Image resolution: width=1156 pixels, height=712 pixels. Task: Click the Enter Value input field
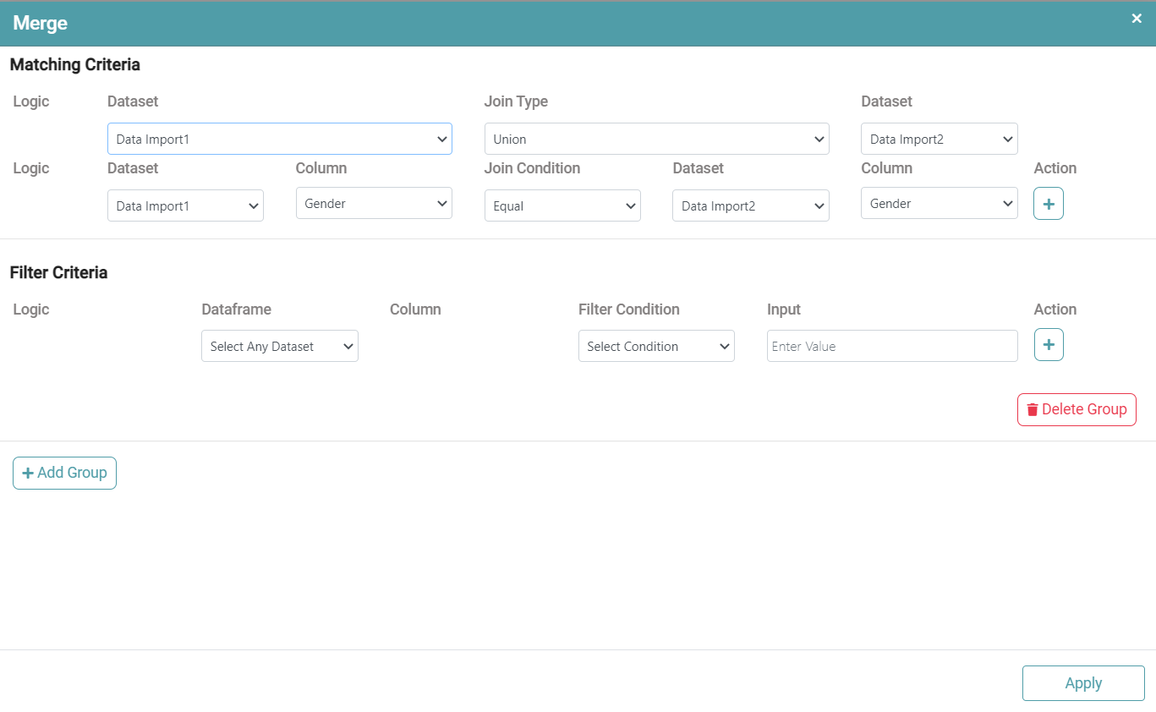coord(891,346)
